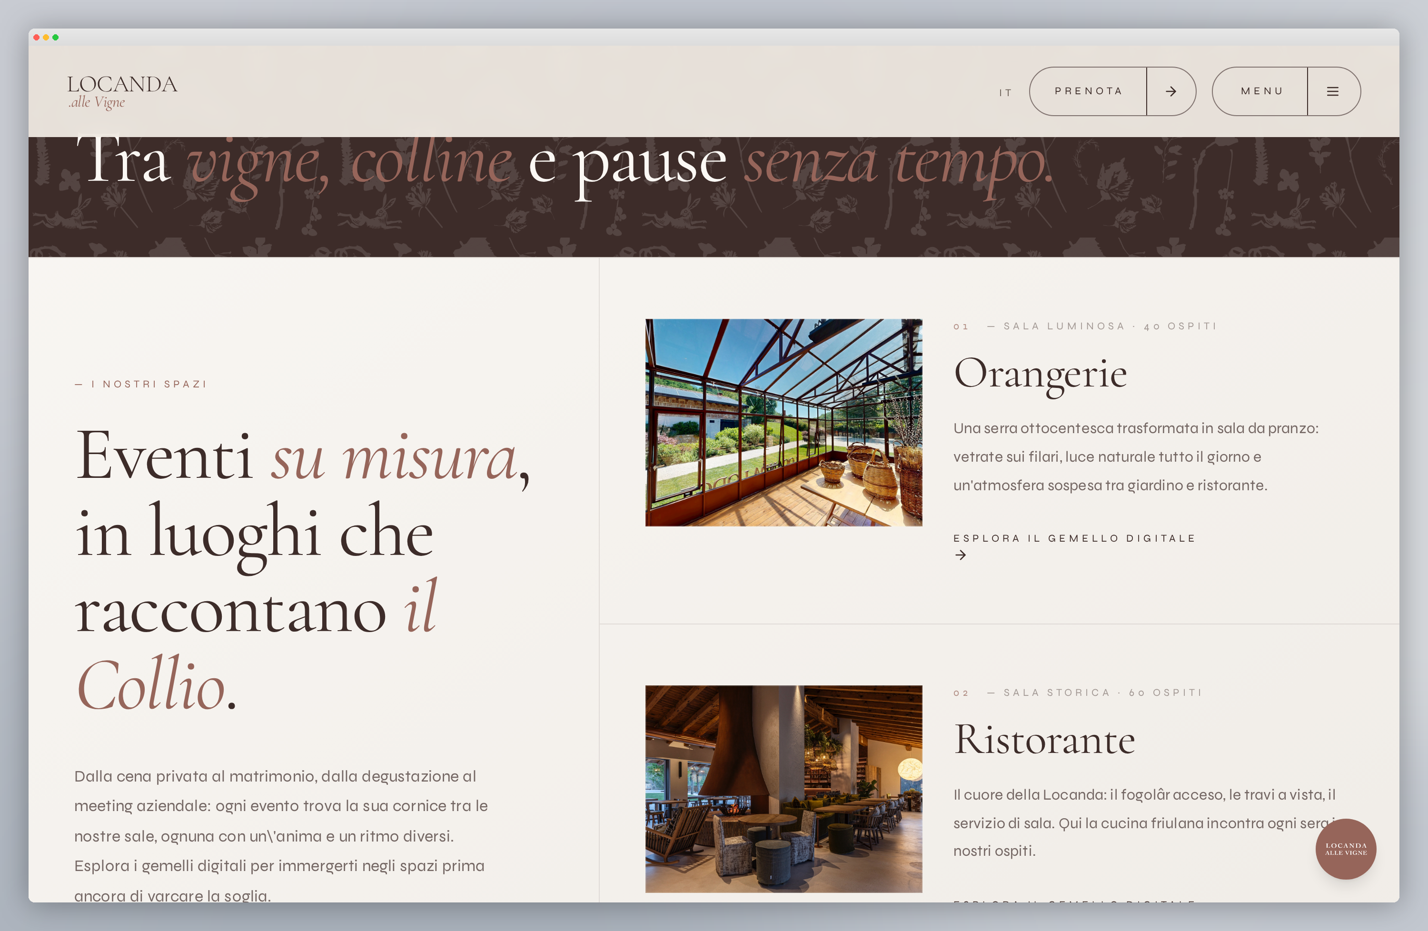Click the 'SALA LUMINOSA · 40 OSPITI' label

(1102, 327)
